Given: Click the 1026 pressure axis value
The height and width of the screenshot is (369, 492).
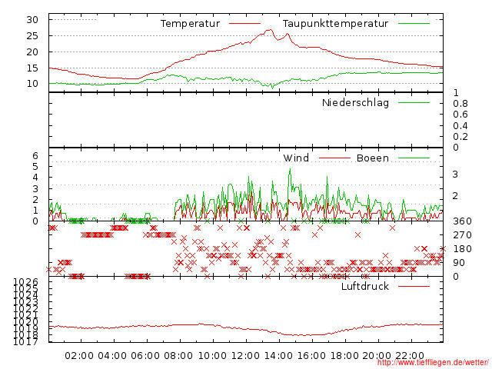Looking at the screenshot, I should tap(25, 282).
